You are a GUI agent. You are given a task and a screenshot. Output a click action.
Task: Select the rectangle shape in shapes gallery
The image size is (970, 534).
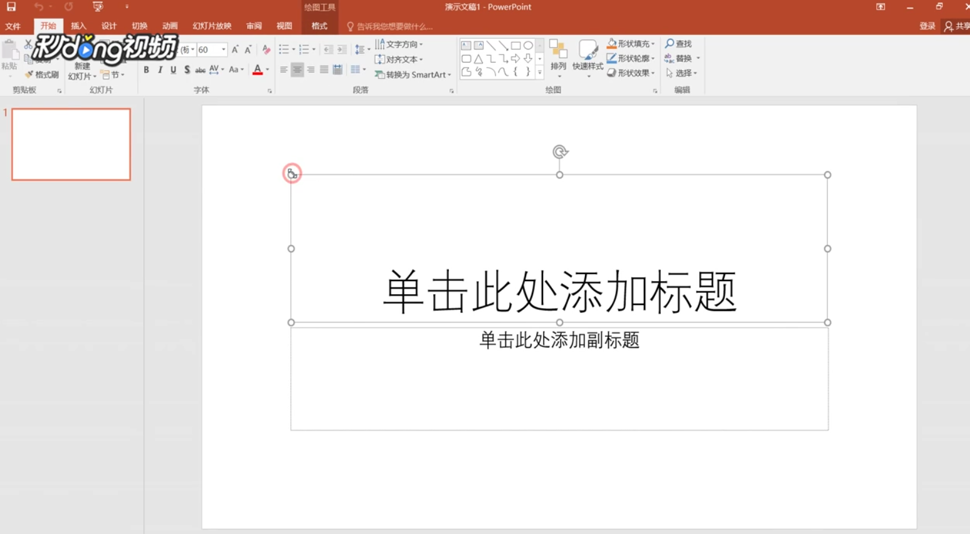(515, 45)
